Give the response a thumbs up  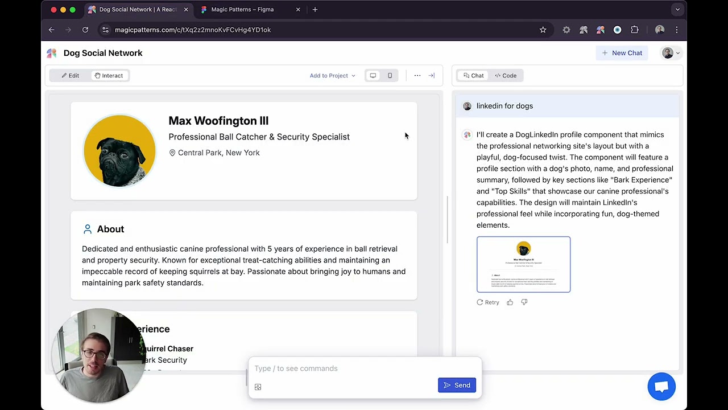tap(510, 302)
